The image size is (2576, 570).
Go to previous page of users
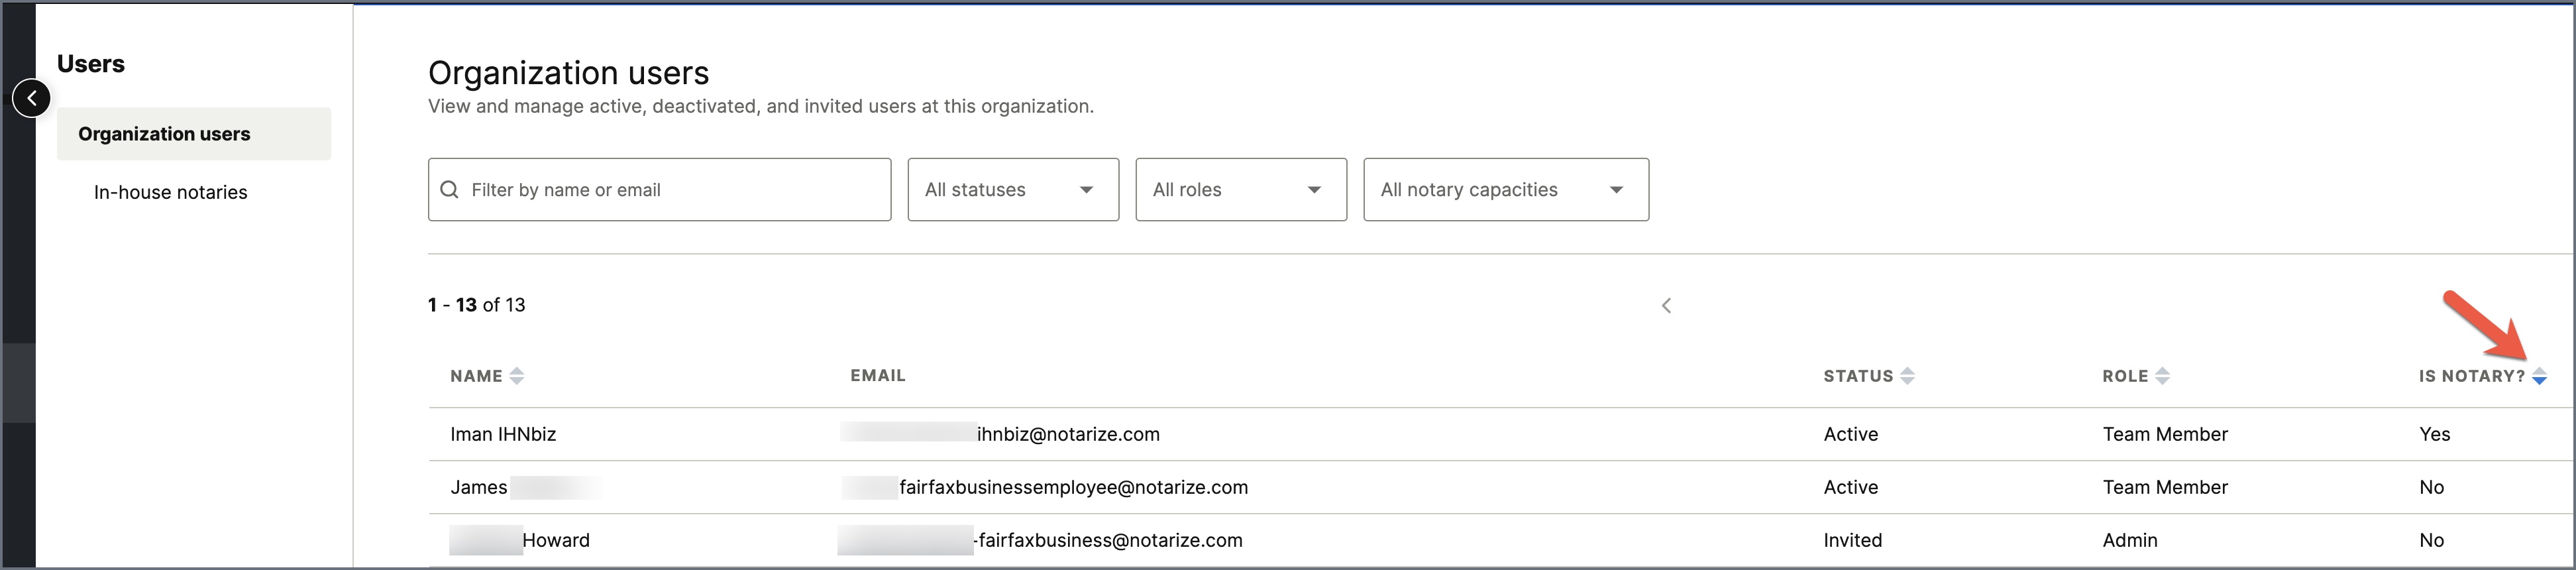pos(1666,306)
